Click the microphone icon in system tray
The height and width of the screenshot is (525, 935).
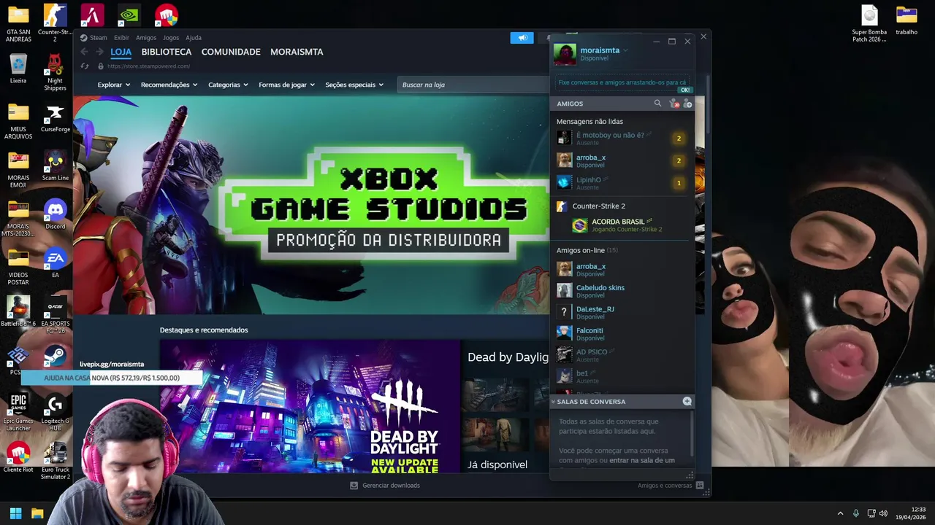click(x=856, y=513)
